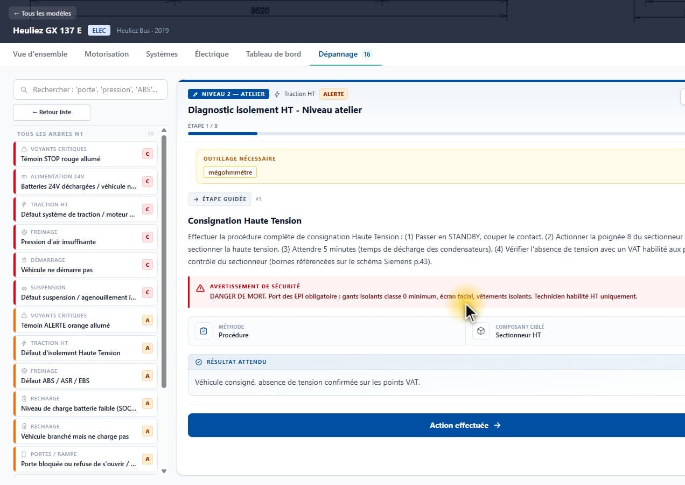Open Défaut suspension / agenouillement item
This screenshot has width=685, height=485.
pyautogui.click(x=86, y=293)
